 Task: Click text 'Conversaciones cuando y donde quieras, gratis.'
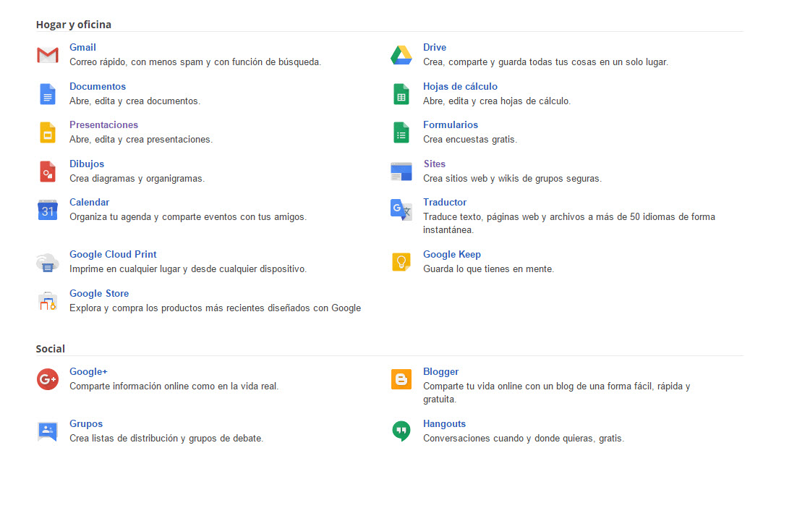tap(524, 439)
